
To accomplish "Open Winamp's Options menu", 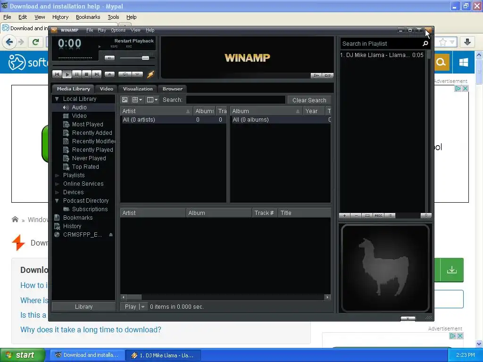I will (x=118, y=30).
